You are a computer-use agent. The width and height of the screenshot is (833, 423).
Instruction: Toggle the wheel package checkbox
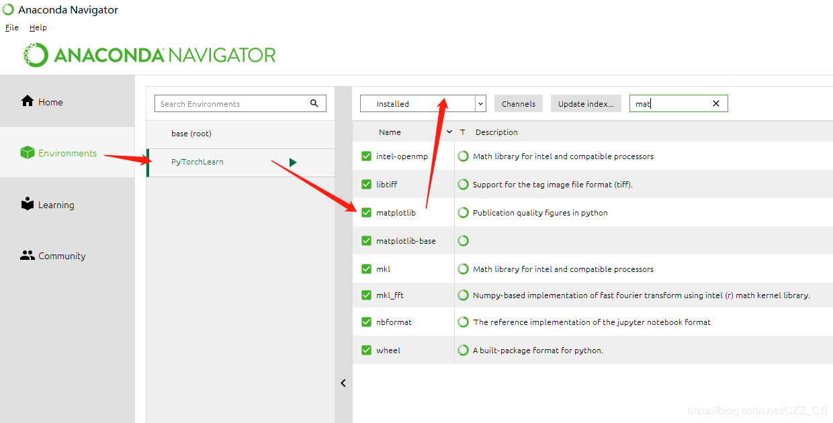[366, 350]
